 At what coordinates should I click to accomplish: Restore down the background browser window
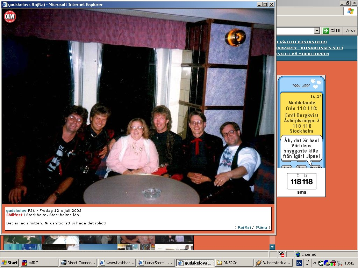[x=348, y=3]
